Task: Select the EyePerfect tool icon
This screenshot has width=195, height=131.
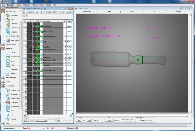Action: coord(8,15)
